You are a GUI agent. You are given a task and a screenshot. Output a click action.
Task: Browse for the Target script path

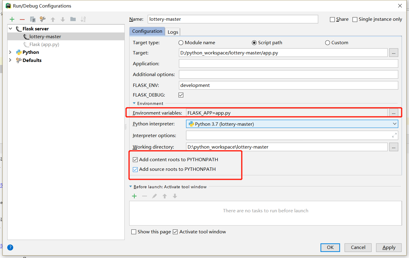394,53
